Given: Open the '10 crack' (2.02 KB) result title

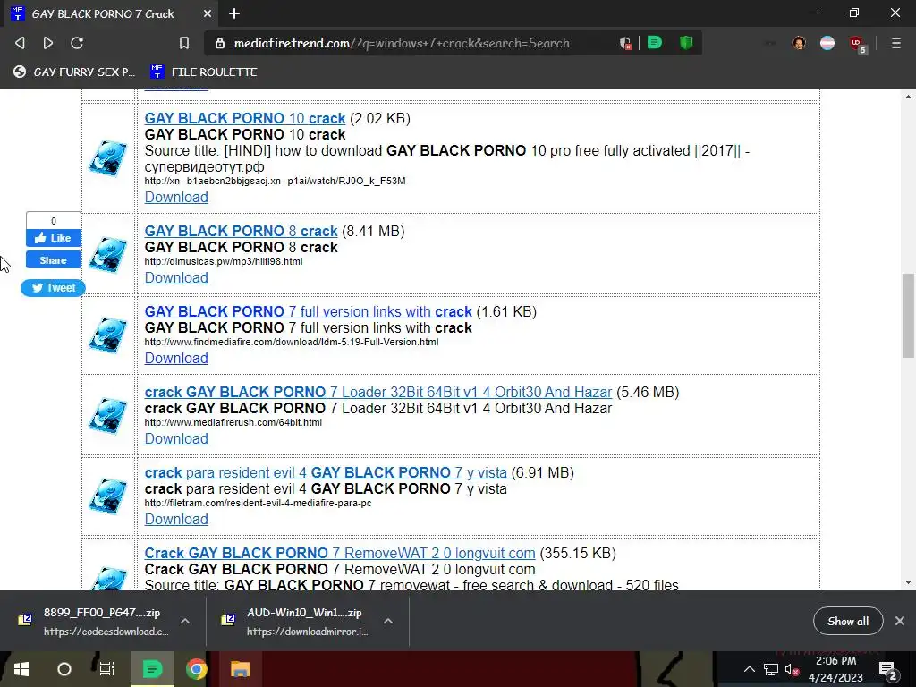Looking at the screenshot, I should coord(245,118).
